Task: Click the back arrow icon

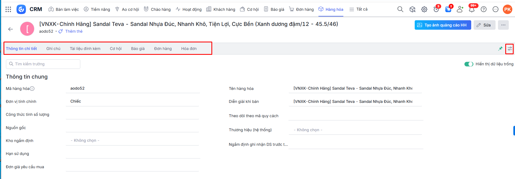Action: [11, 29]
